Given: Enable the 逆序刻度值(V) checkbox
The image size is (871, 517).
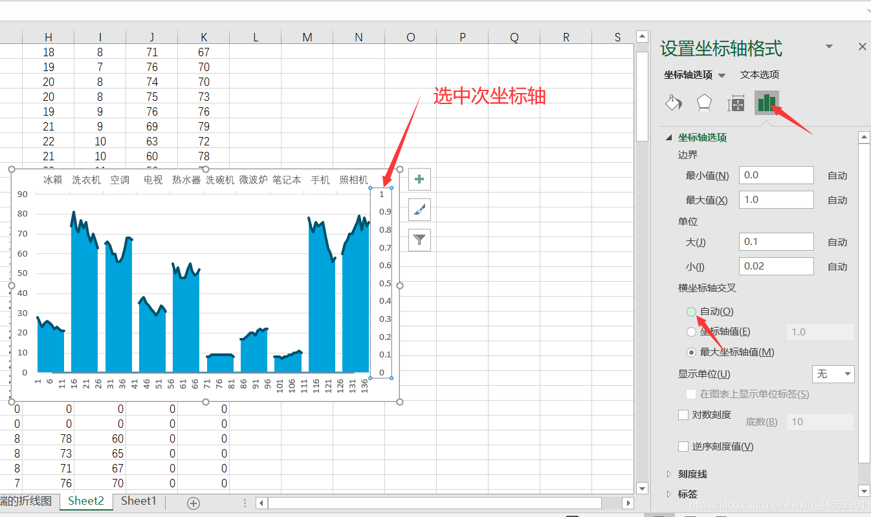Looking at the screenshot, I should click(x=683, y=447).
